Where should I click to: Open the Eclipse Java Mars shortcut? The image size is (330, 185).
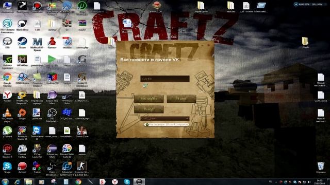point(52,98)
